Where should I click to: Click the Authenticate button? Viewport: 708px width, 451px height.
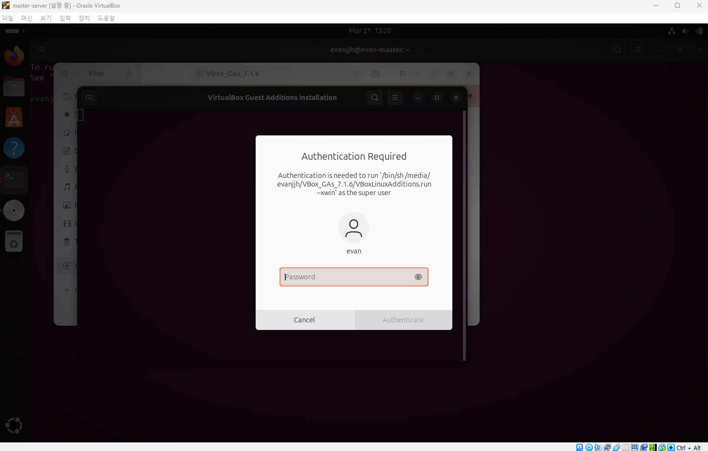click(403, 320)
